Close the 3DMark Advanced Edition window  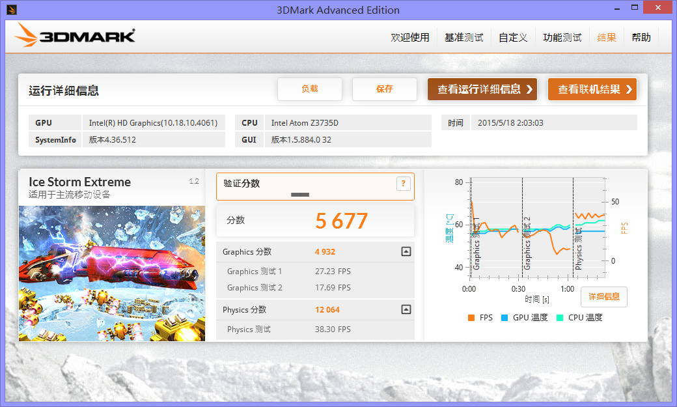coord(658,7)
